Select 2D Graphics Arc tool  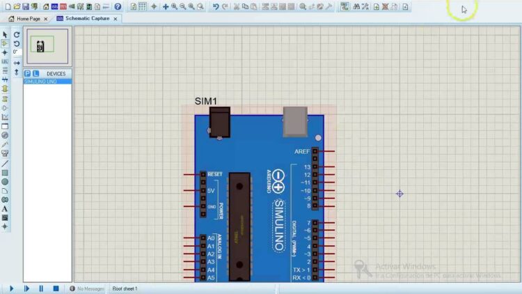[5, 191]
